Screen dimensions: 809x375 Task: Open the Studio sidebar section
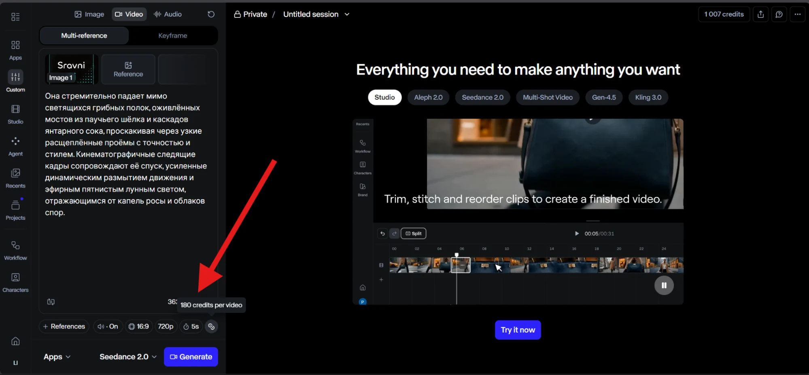(15, 114)
